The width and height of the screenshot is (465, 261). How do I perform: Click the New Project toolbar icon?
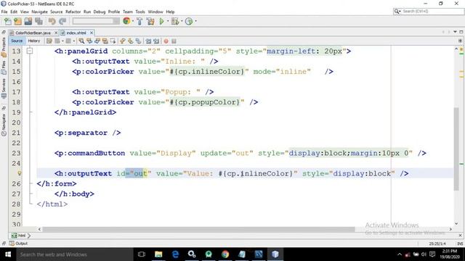tap(17, 21)
